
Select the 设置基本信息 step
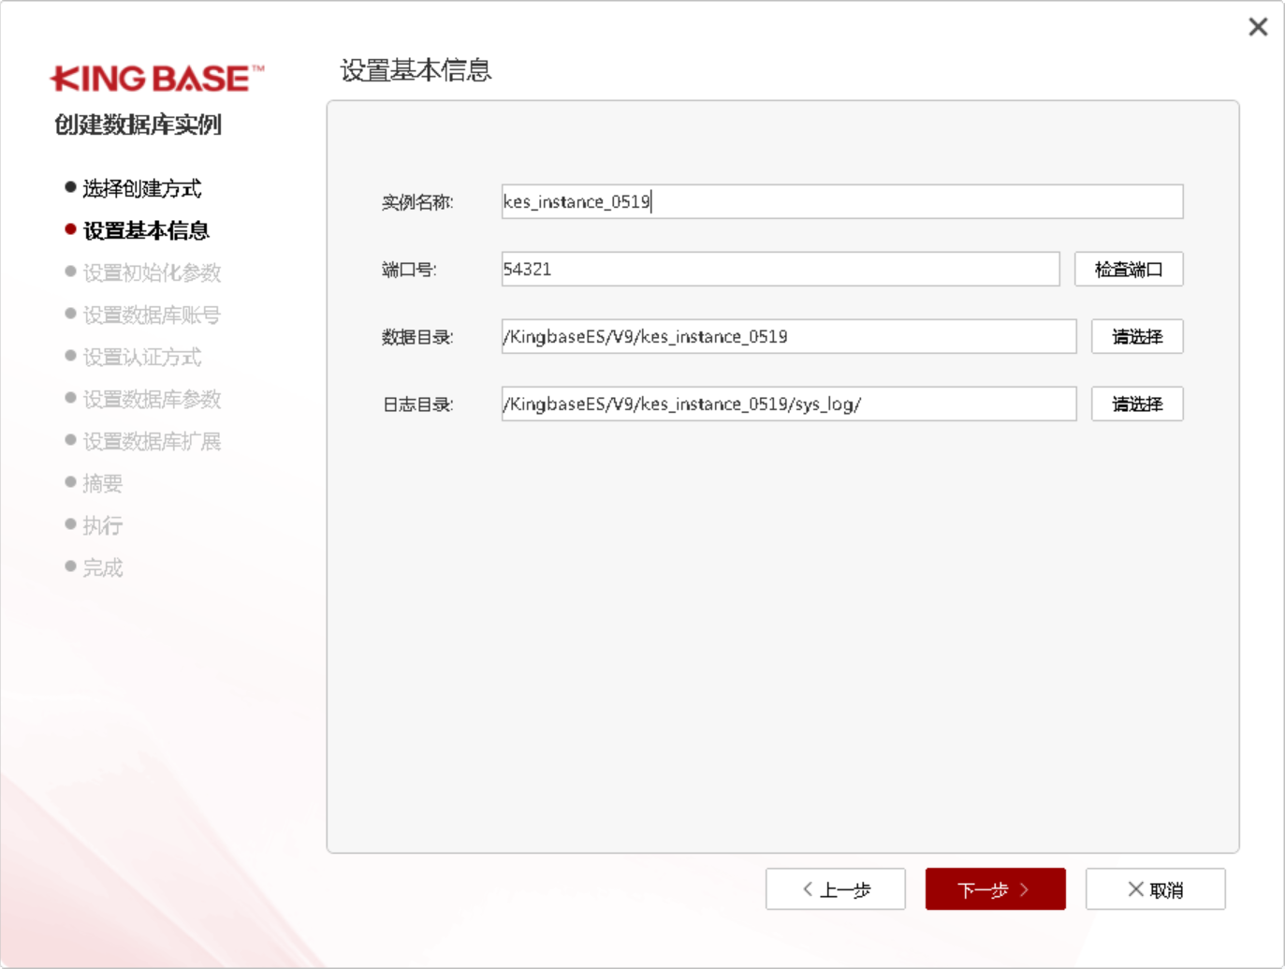tap(137, 230)
